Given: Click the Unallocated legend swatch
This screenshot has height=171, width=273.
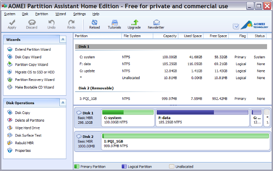Looking at the screenshot, I should (x=172, y=166).
